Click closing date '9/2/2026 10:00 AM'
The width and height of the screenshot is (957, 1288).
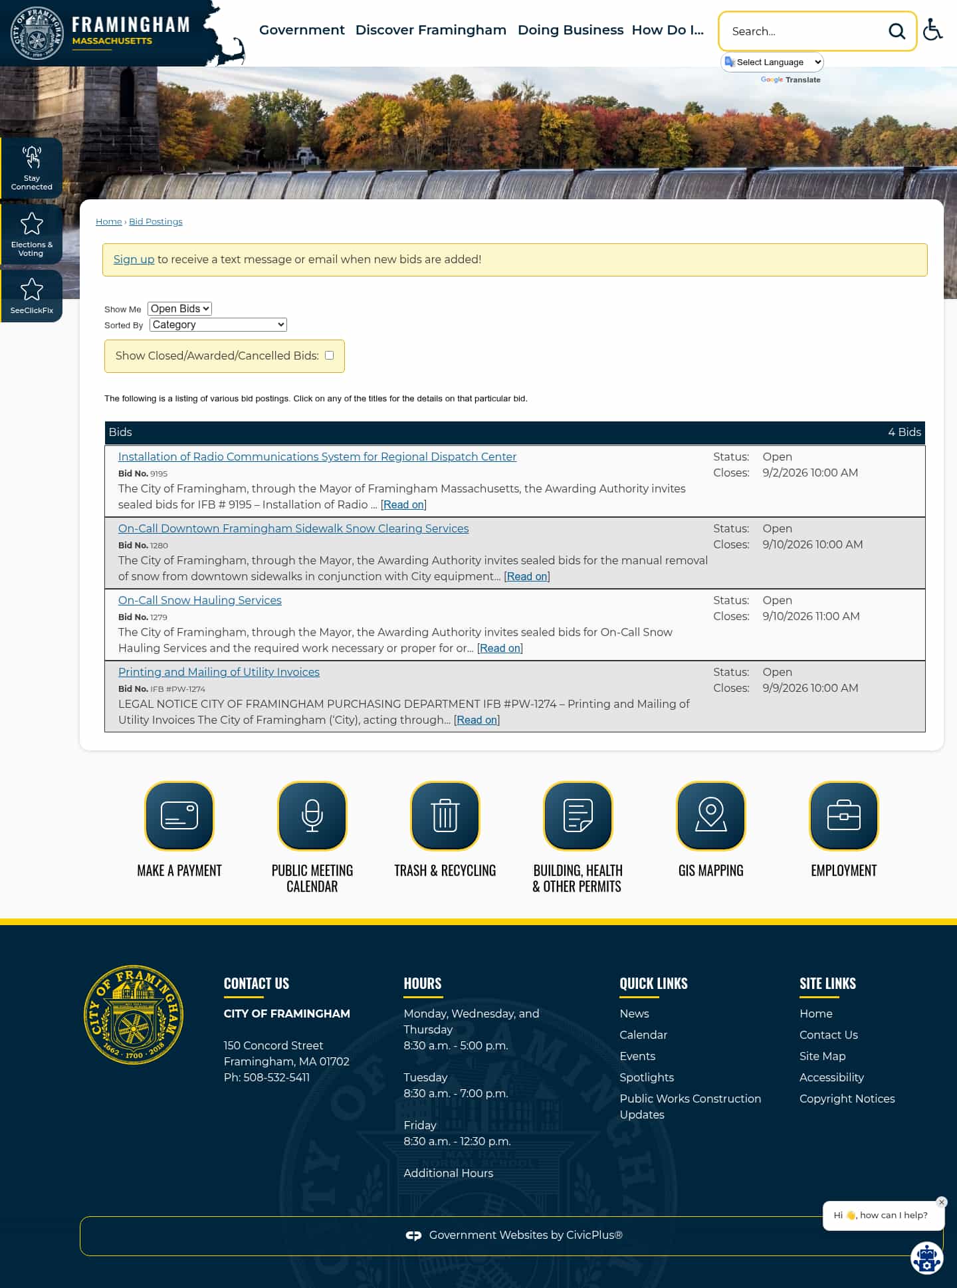coord(810,473)
